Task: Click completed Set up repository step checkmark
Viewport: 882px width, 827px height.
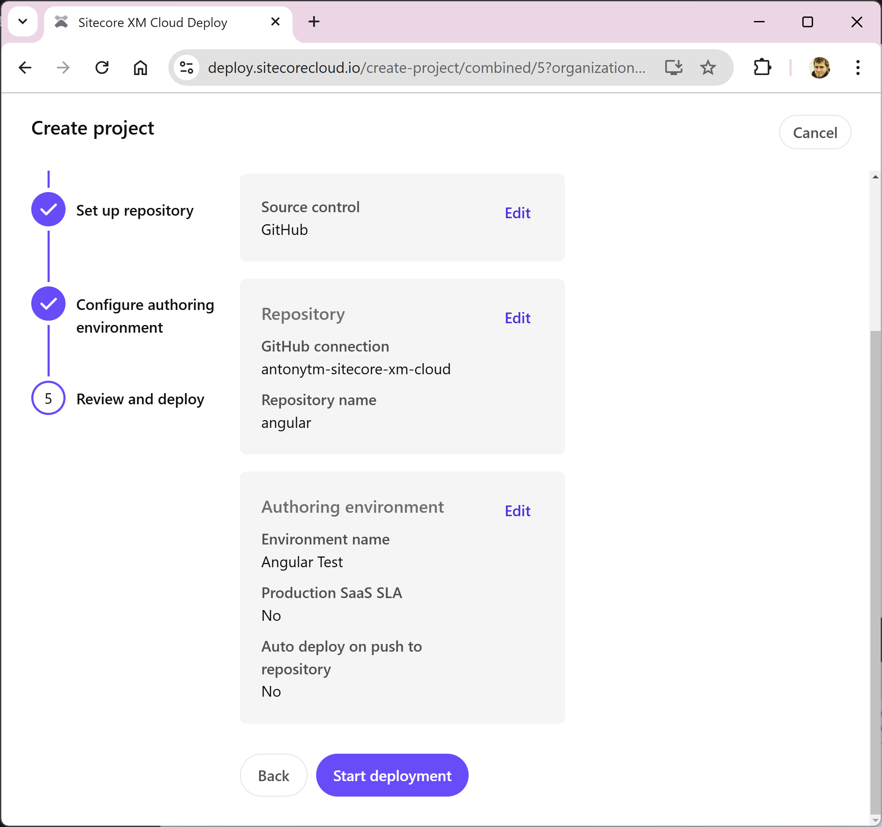Action: pyautogui.click(x=48, y=210)
